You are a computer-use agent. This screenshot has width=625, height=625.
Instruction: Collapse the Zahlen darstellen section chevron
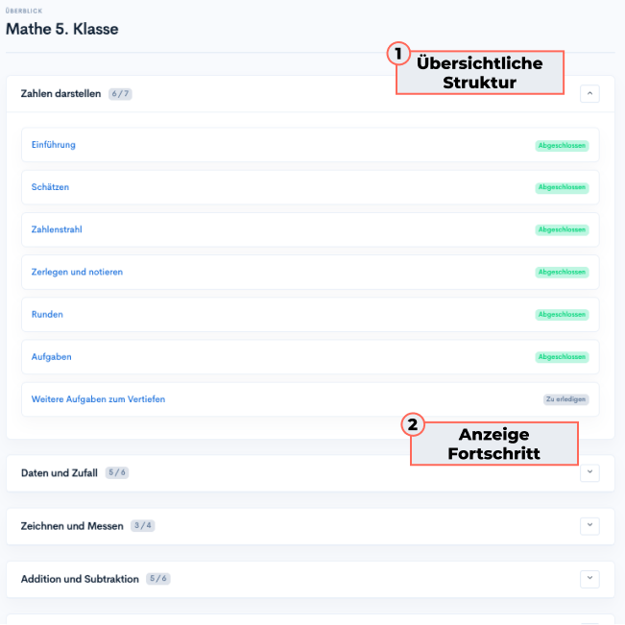point(590,94)
